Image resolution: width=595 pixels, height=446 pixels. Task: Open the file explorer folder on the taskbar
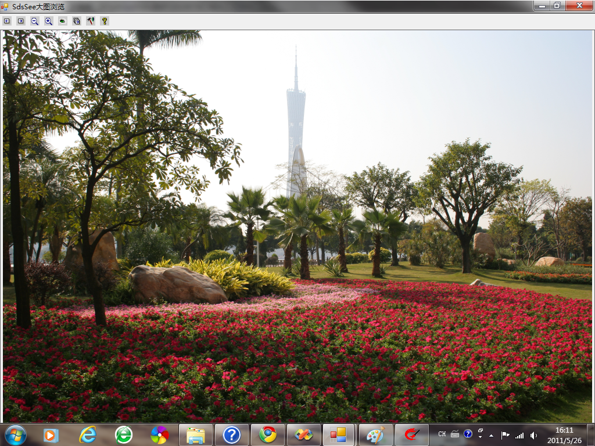tap(196, 435)
